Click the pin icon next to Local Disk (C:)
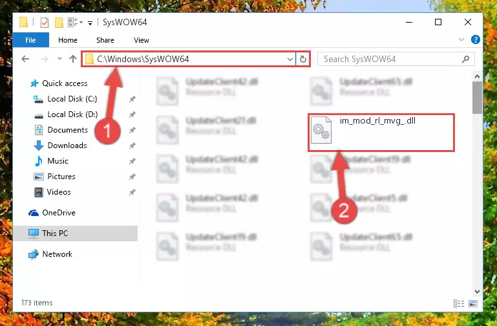 click(x=132, y=99)
